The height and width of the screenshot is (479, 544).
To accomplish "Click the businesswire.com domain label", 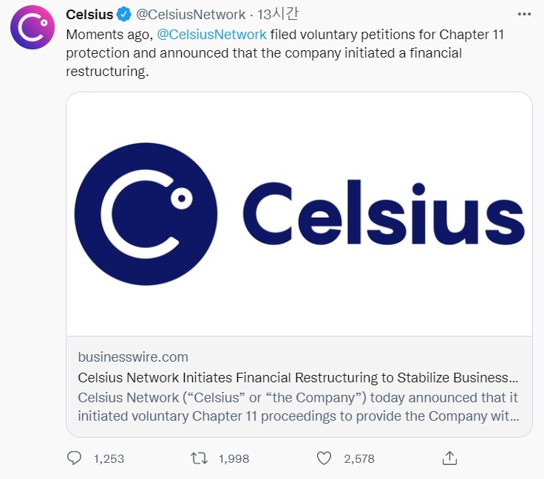I will click(x=133, y=357).
